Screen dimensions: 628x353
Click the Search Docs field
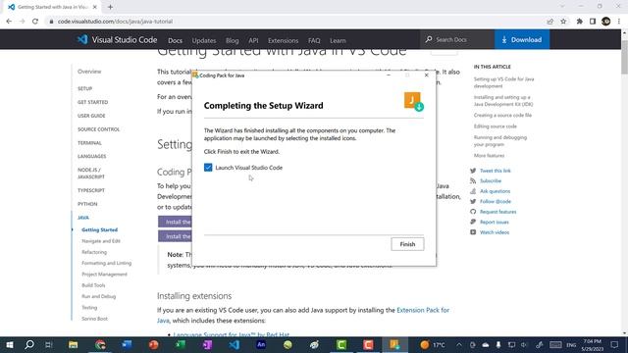(457, 39)
